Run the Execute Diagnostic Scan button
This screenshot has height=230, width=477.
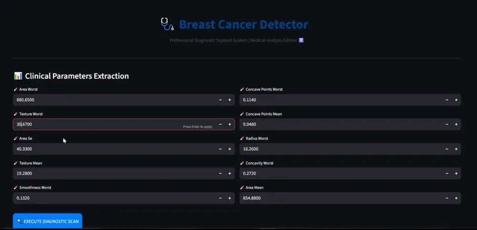(x=48, y=221)
